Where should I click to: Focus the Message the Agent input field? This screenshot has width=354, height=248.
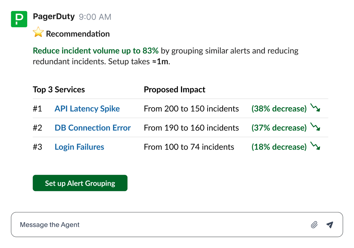[x=177, y=225]
